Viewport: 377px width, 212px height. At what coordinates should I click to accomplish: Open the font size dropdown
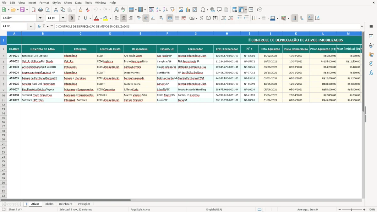pos(63,18)
